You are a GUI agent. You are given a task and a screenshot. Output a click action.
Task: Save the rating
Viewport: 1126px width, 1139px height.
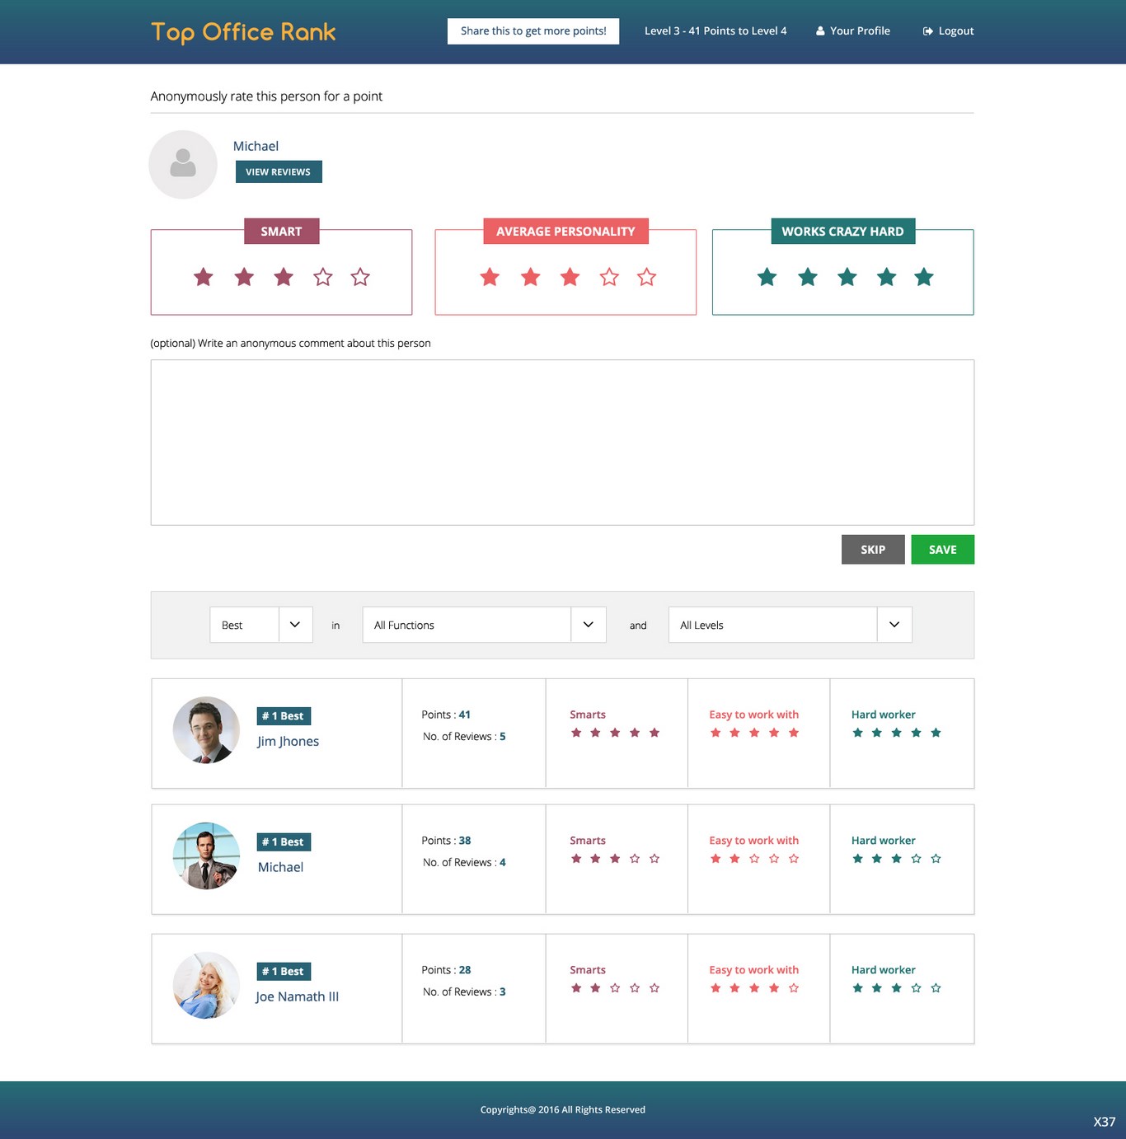[943, 550]
